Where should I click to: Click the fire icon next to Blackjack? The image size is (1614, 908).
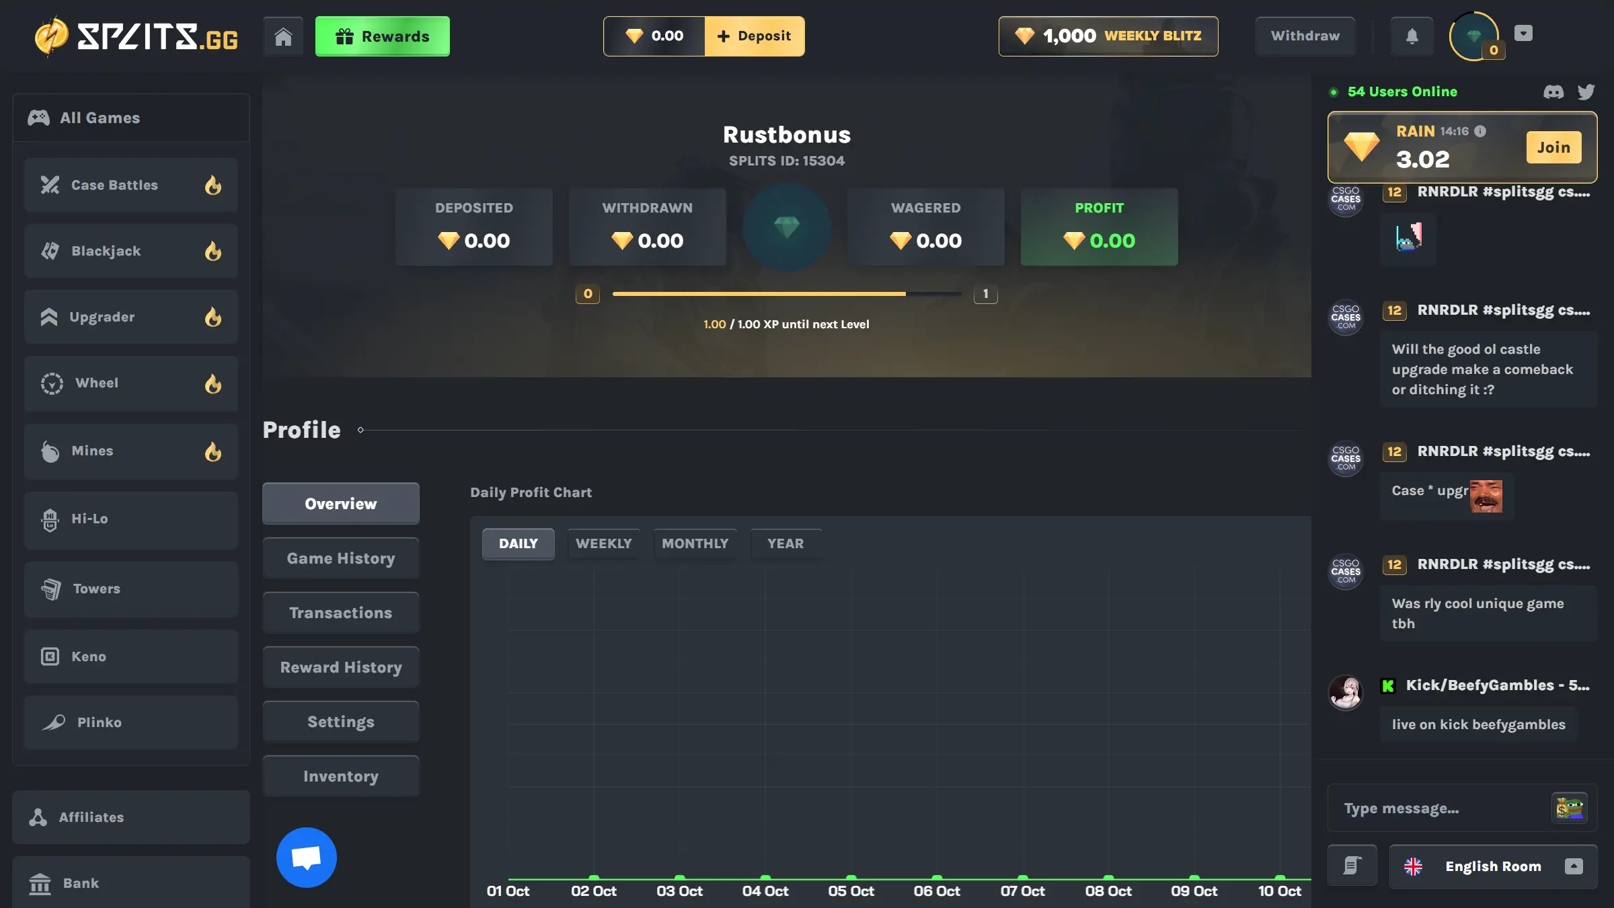pyautogui.click(x=213, y=251)
